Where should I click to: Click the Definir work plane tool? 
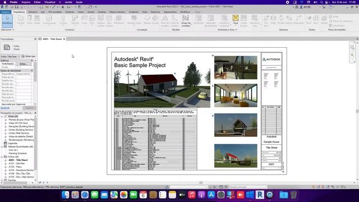click(x=324, y=20)
